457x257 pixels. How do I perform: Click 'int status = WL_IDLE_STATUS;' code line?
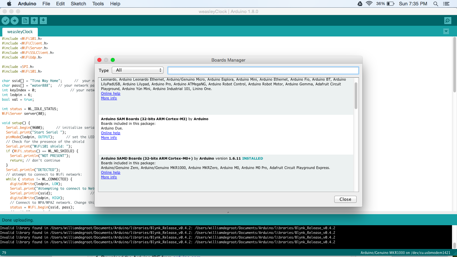pyautogui.click(x=30, y=109)
